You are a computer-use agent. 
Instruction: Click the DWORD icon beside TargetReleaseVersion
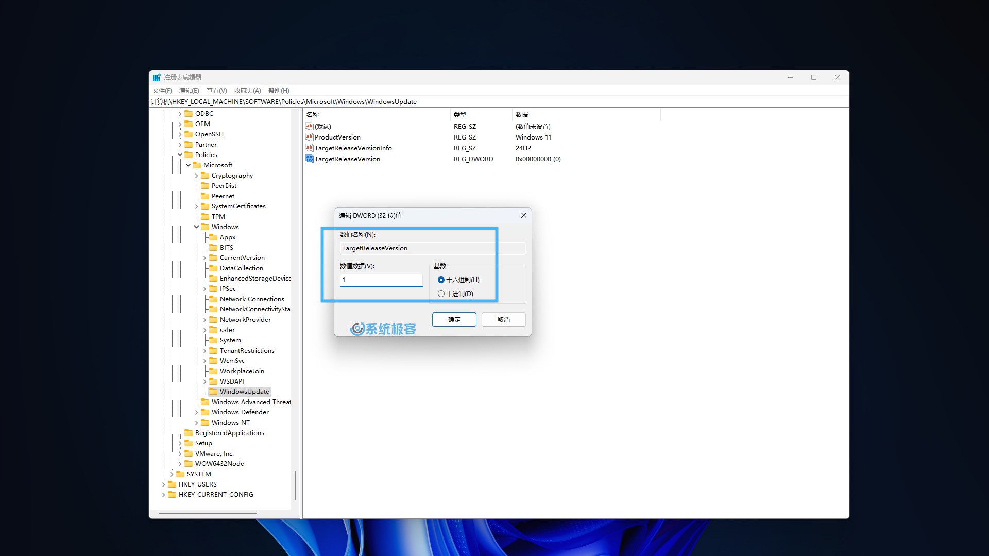(309, 159)
